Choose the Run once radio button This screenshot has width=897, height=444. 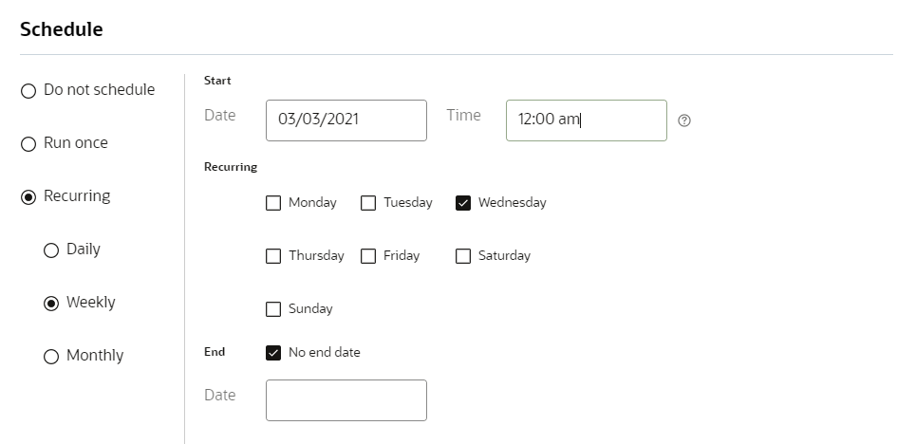28,143
